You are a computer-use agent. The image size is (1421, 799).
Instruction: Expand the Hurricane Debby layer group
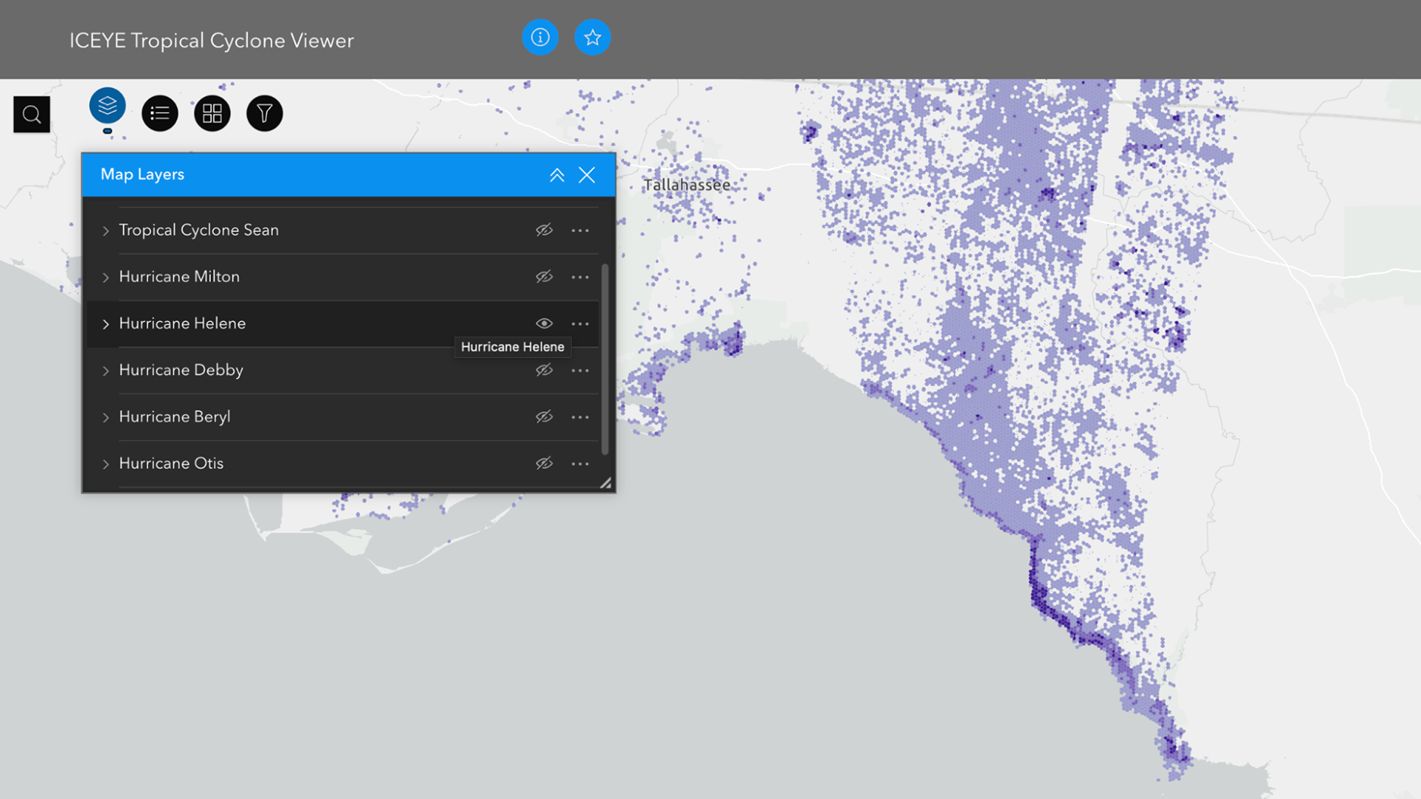coord(106,371)
